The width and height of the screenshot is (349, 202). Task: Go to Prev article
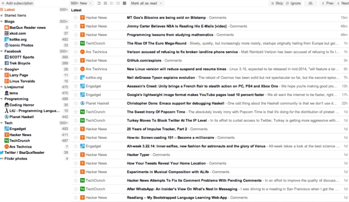tap(327, 3)
